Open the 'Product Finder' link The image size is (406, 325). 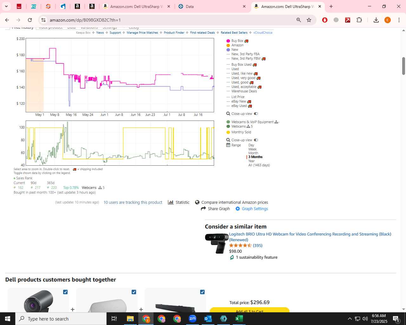[x=174, y=32]
